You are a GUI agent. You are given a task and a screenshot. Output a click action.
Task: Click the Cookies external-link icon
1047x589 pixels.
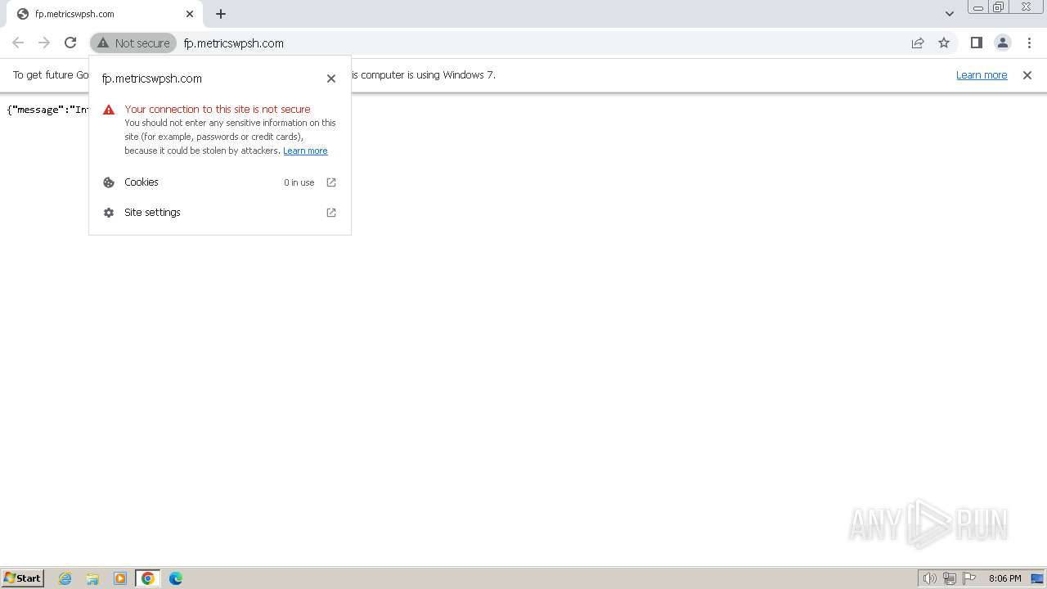coord(331,182)
